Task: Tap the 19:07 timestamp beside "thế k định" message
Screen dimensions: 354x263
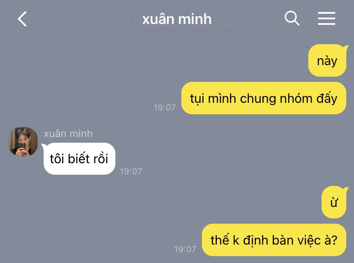Action: pos(185,249)
